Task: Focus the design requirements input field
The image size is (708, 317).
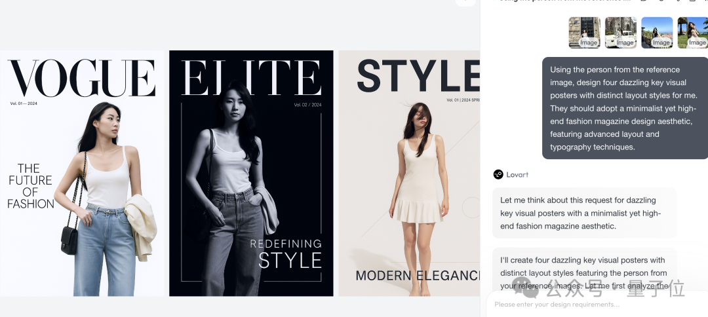Action: [x=597, y=305]
